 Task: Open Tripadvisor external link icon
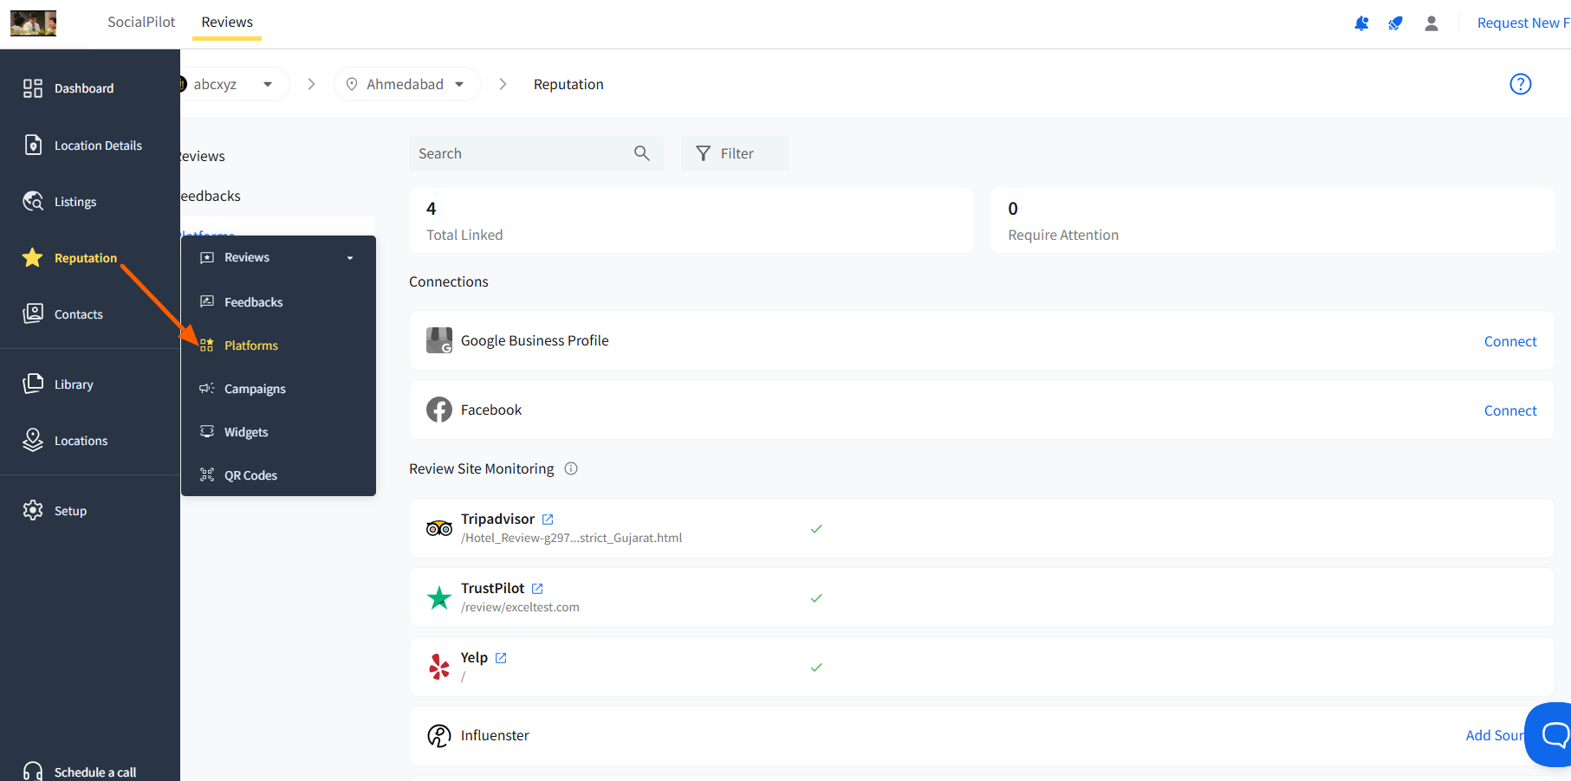[x=548, y=520]
